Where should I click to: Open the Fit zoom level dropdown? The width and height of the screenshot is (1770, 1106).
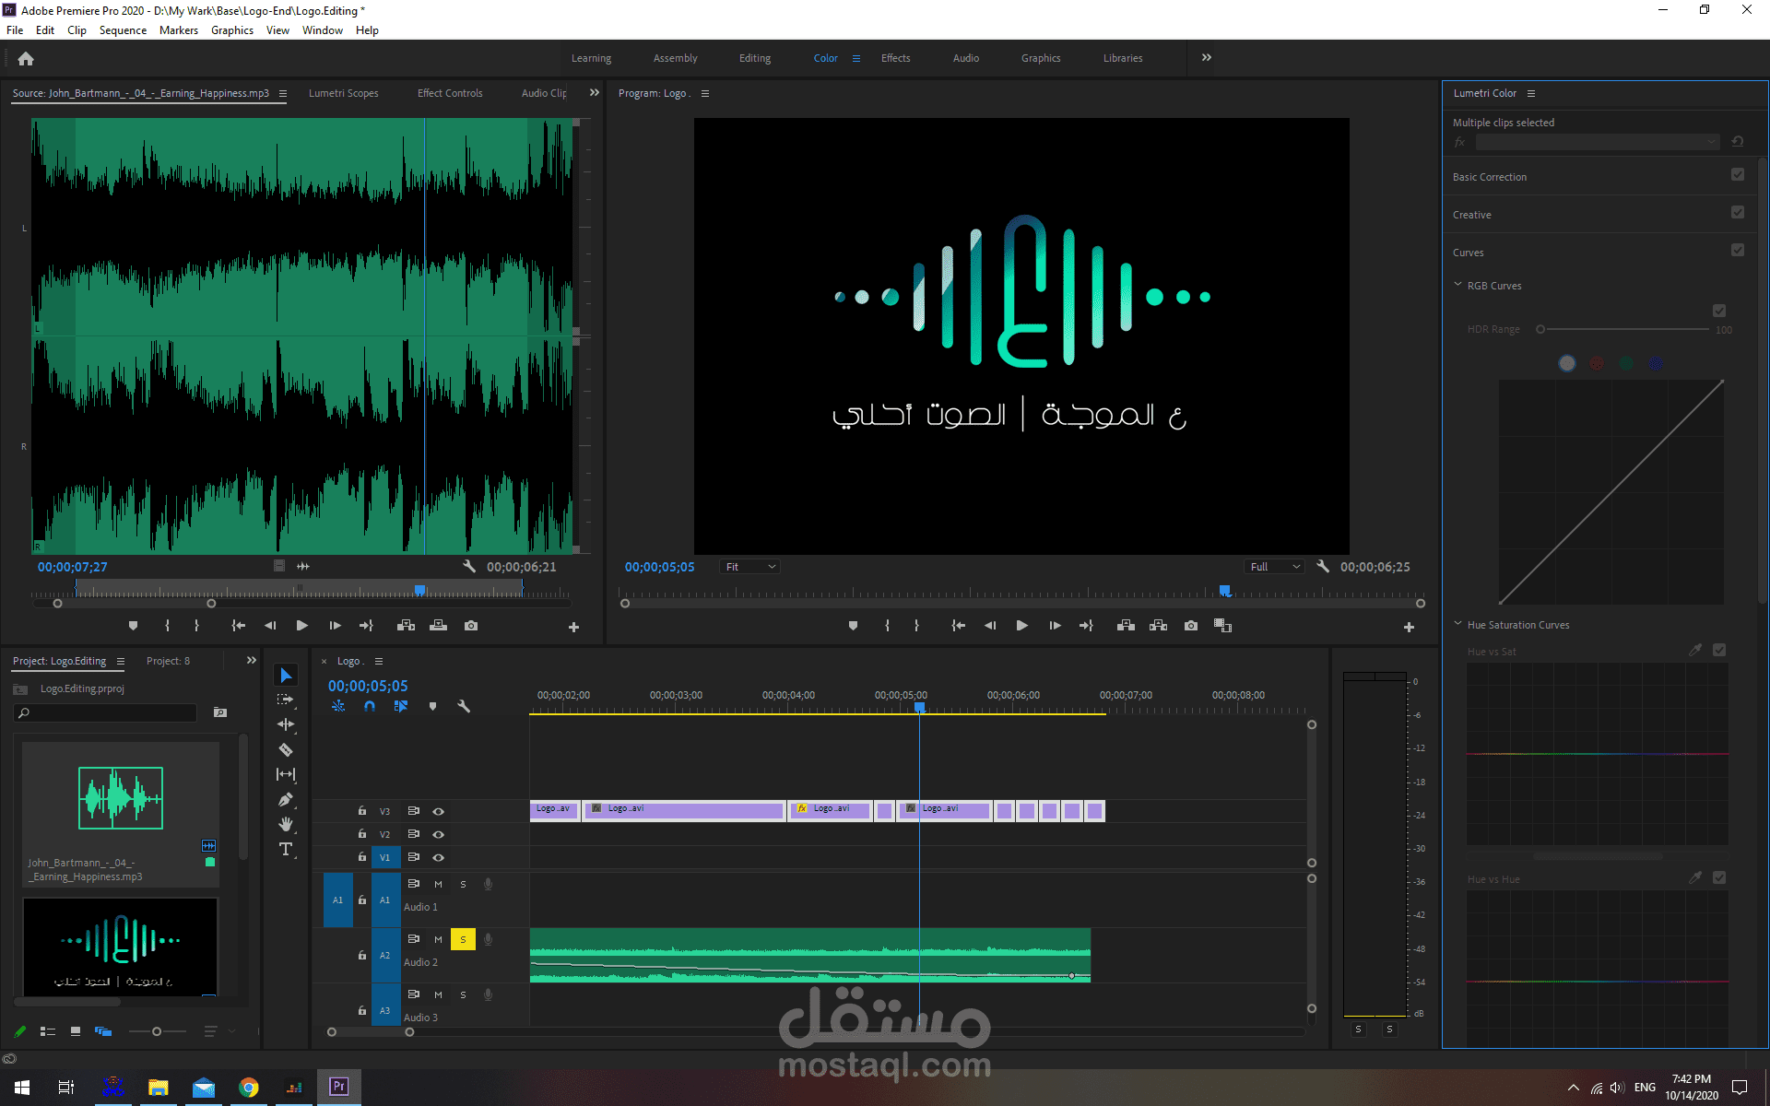pos(749,566)
